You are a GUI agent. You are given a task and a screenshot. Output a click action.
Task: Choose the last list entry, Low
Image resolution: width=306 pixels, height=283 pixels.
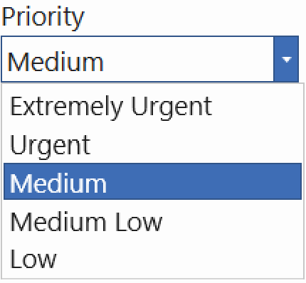click(152, 259)
